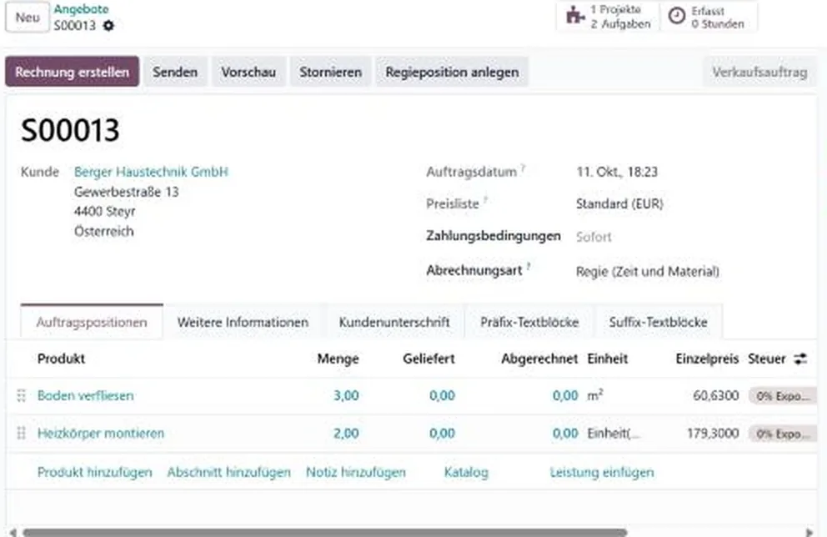This screenshot has height=537, width=827.
Task: Click the Abgerechnet column header
Action: [x=539, y=359]
